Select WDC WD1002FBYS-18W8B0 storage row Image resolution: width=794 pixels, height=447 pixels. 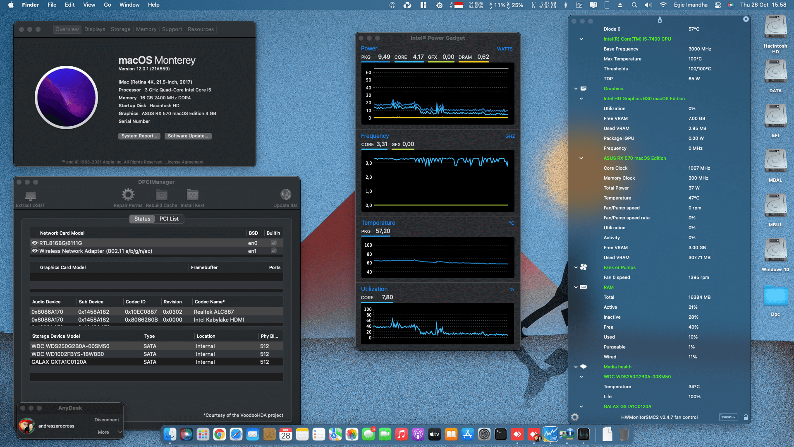pos(157,354)
